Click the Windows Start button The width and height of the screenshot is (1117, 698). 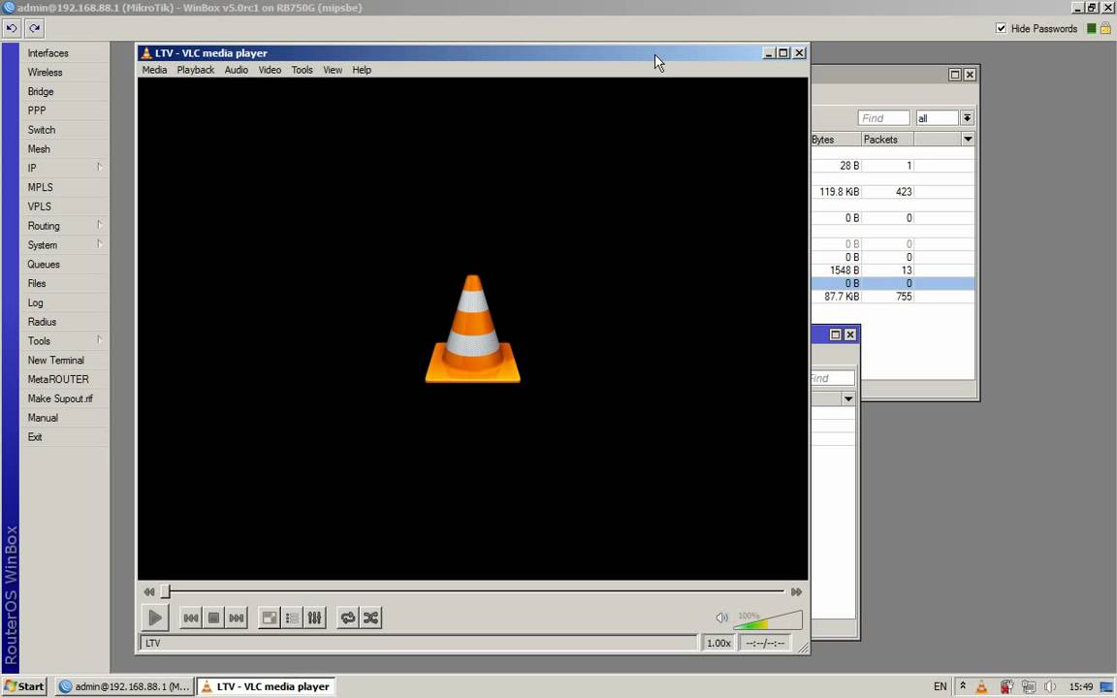pos(23,686)
